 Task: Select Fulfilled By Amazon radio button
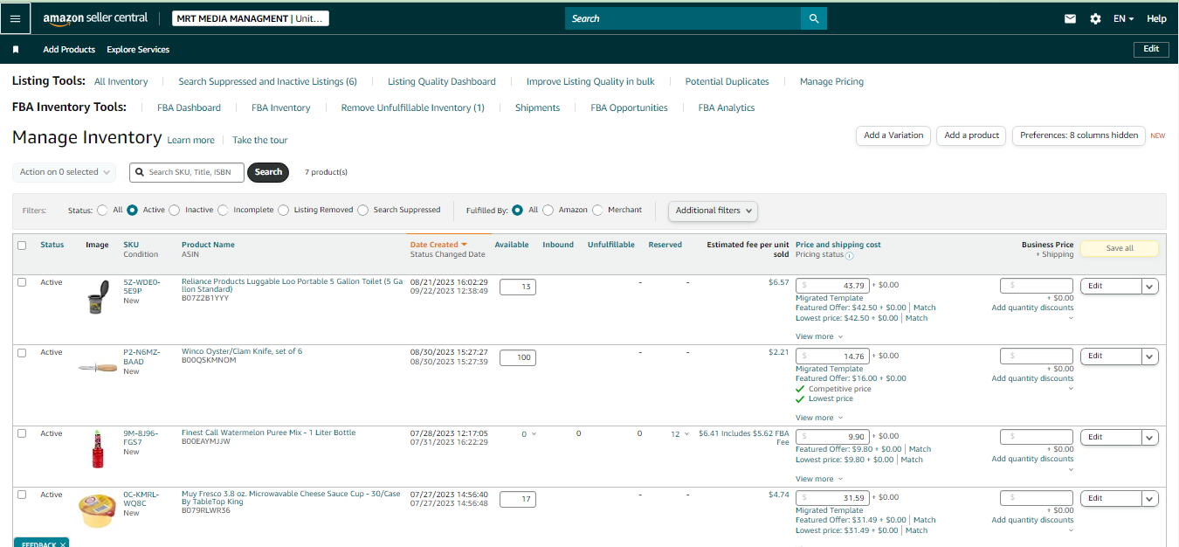tap(548, 210)
